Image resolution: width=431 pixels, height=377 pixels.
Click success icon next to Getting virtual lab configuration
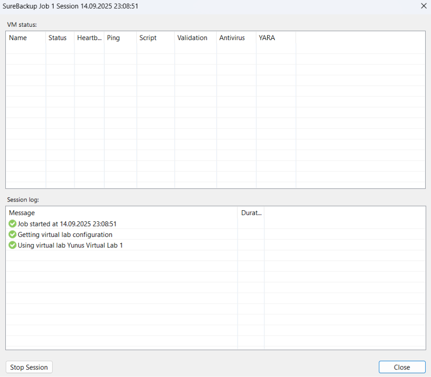click(12, 235)
